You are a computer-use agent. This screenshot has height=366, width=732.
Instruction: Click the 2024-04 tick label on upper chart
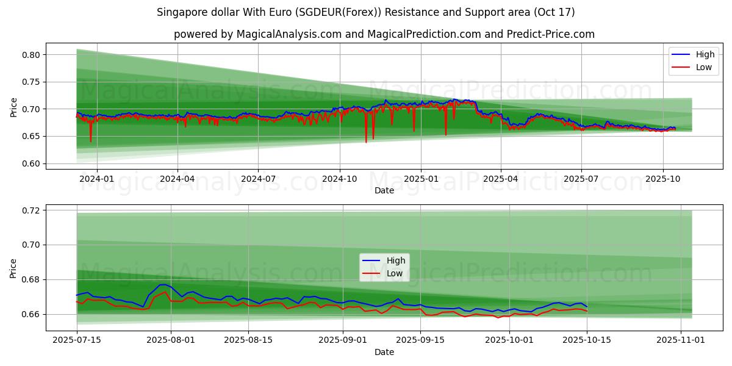click(178, 179)
